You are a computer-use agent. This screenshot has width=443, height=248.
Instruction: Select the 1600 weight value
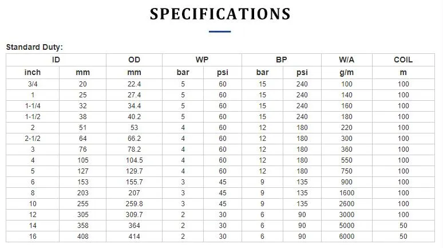click(347, 193)
